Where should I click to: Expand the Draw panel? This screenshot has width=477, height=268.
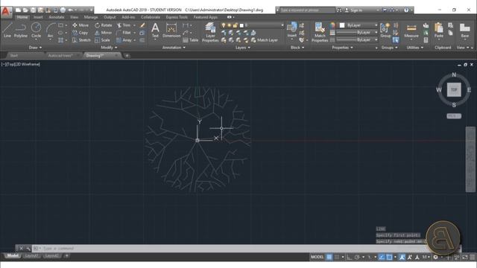coord(35,48)
